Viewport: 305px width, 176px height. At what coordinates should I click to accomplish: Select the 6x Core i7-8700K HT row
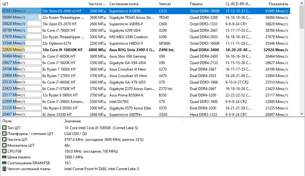(x=146, y=89)
